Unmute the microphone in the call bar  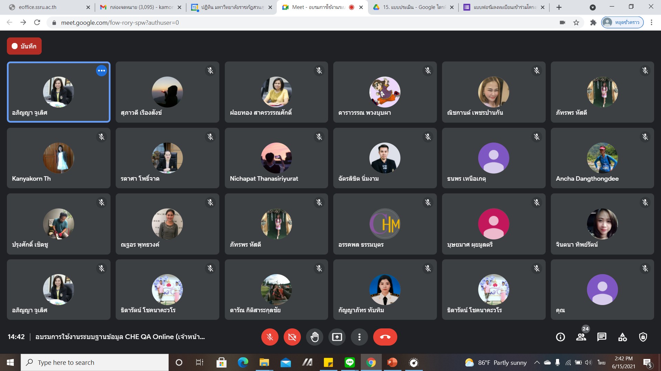[x=270, y=337]
